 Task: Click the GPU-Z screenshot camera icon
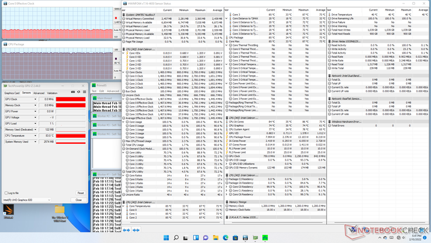pos(73,92)
